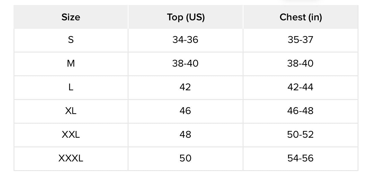The width and height of the screenshot is (372, 173).
Task: Click the Top (US) column header
Action: [x=186, y=17]
